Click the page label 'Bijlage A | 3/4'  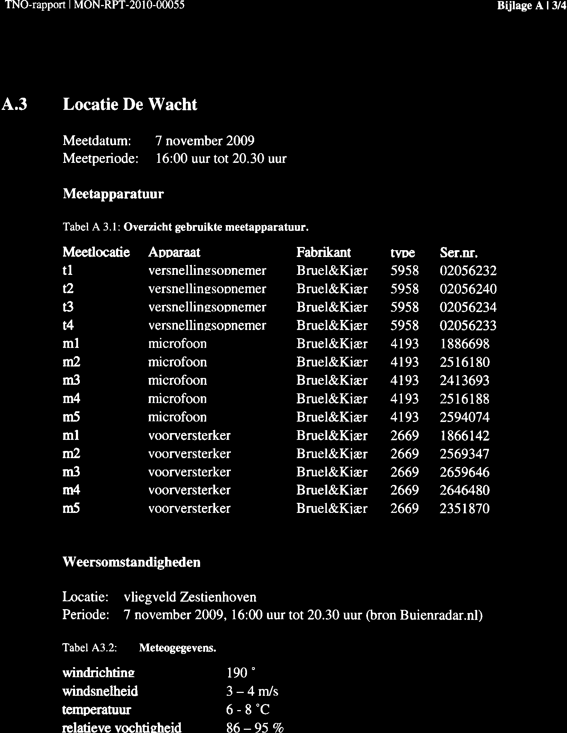click(532, 6)
